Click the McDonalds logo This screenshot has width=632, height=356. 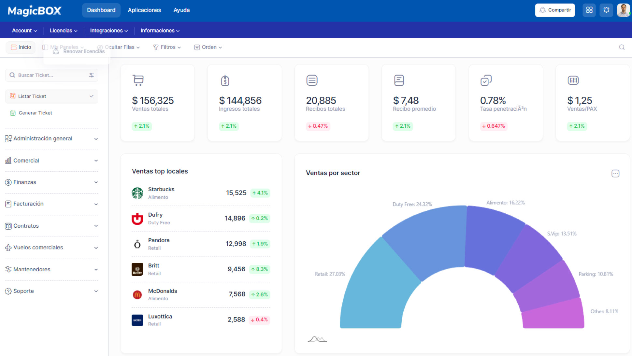click(137, 295)
